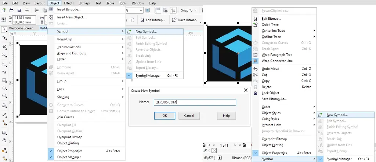The image size is (376, 162).
Task: Select the Polygon tool
Action: click(4, 96)
